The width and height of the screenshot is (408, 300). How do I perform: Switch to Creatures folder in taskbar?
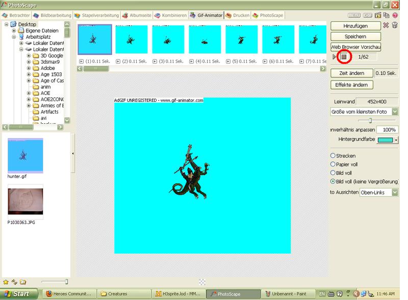(124, 294)
